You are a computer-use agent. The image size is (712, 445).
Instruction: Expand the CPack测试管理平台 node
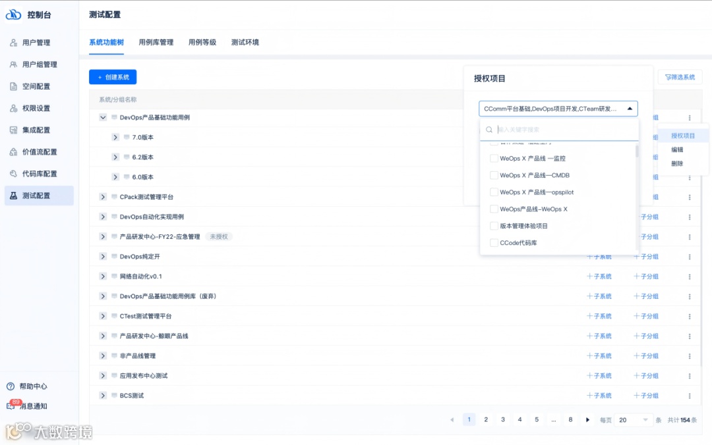click(103, 197)
